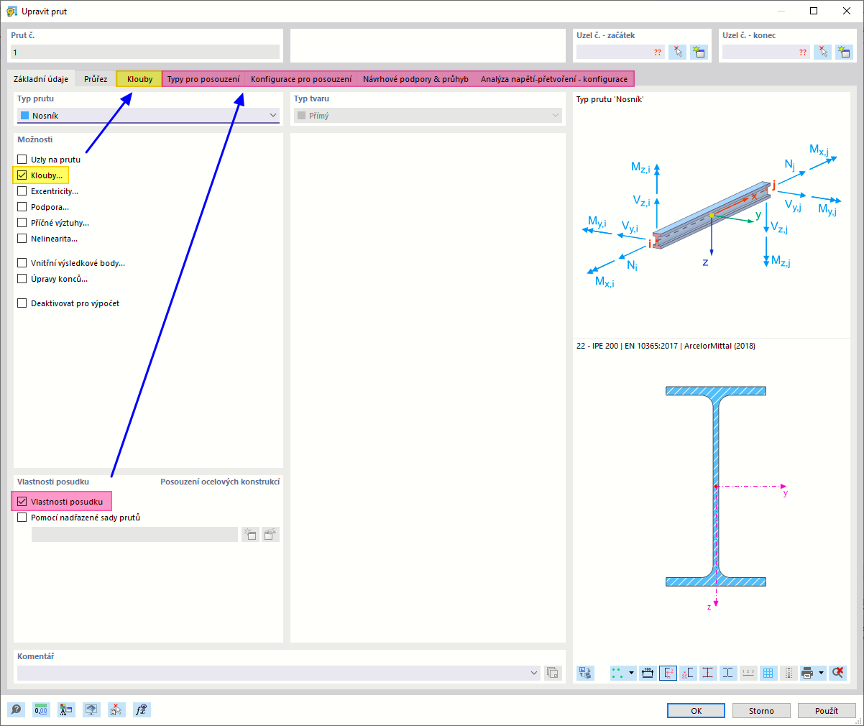Check 'Vnitřní výsledkové body...' option

tap(22, 263)
